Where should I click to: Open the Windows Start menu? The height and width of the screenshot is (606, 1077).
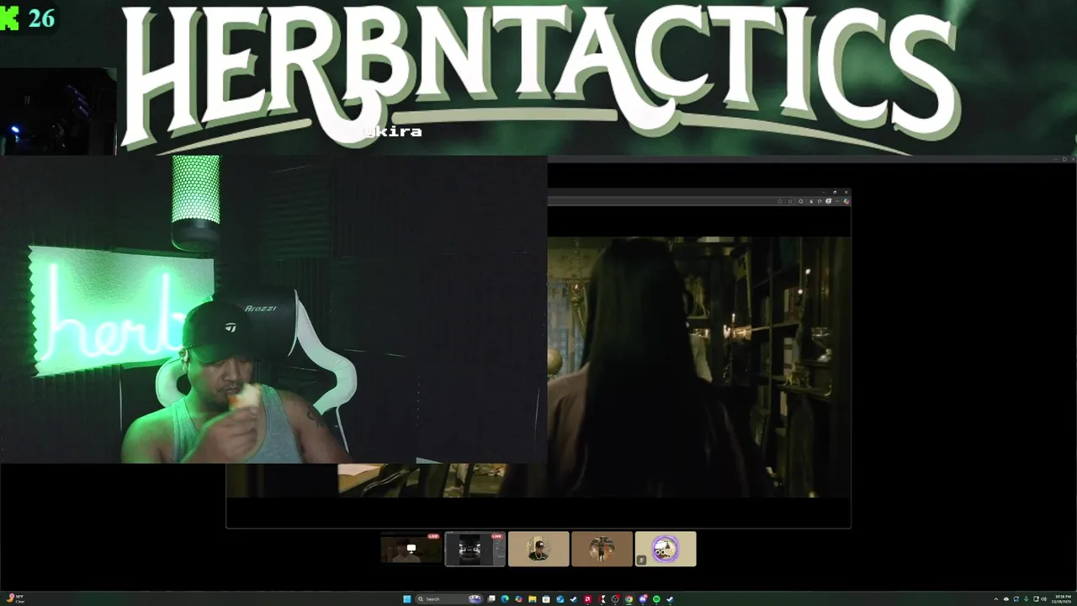click(x=406, y=599)
